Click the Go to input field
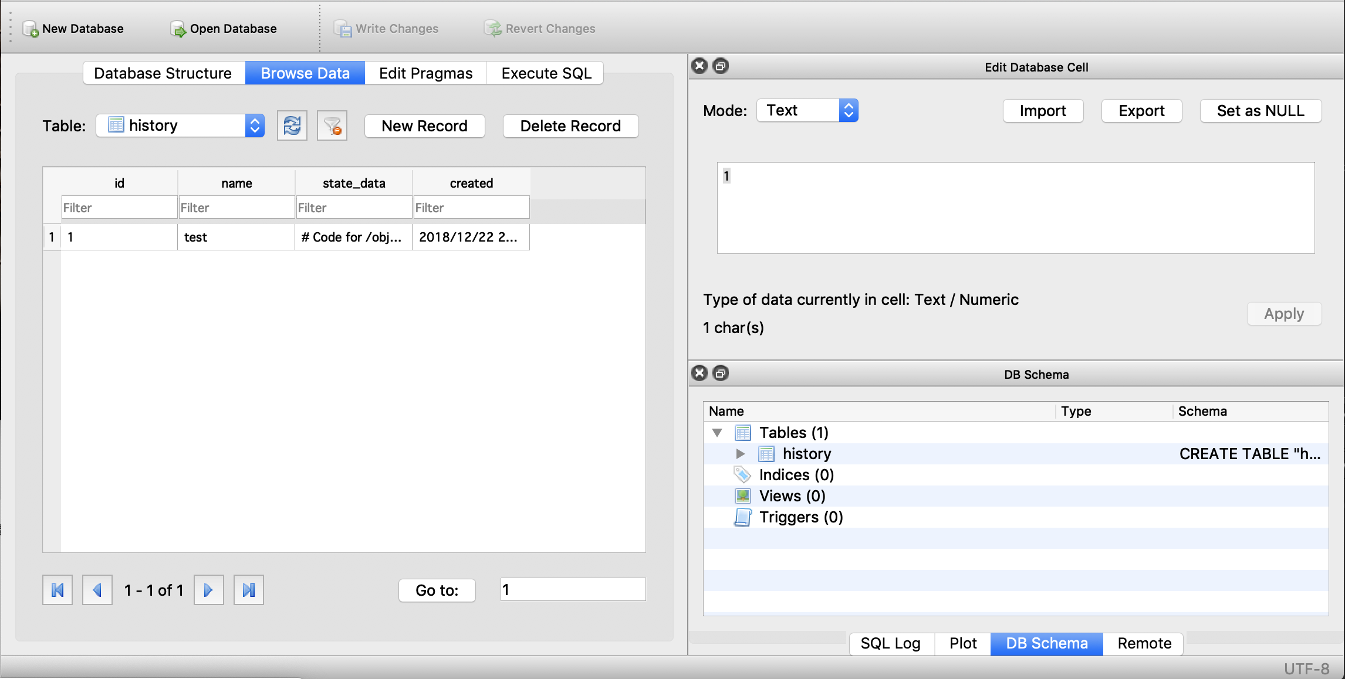The width and height of the screenshot is (1345, 679). point(572,590)
